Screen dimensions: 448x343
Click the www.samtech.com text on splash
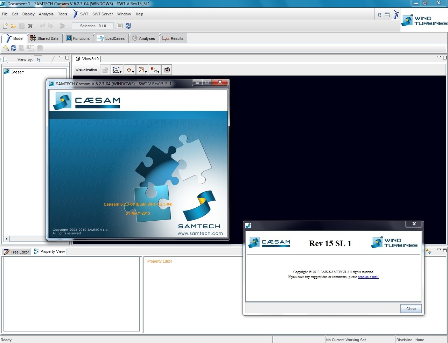click(x=200, y=234)
